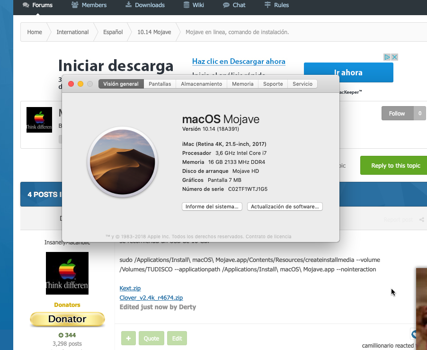Open the Memoria tab
Image resolution: width=427 pixels, height=350 pixels.
(243, 84)
